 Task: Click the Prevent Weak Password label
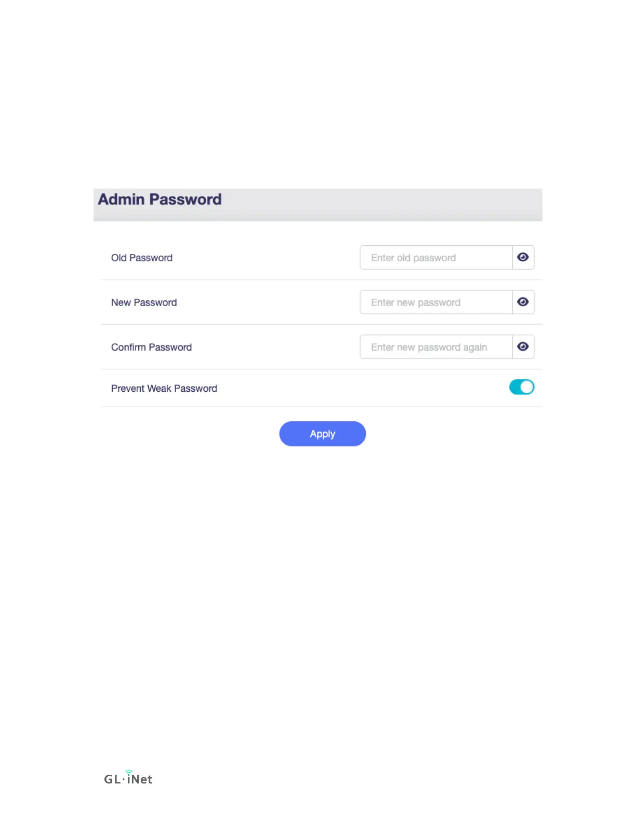pyautogui.click(x=164, y=389)
